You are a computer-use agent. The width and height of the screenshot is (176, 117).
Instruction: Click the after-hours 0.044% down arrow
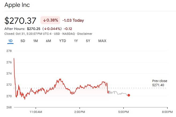pyautogui.click(x=46, y=29)
